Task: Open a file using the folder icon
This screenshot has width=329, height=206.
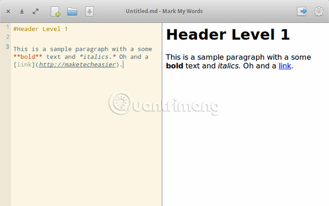Action: (72, 11)
